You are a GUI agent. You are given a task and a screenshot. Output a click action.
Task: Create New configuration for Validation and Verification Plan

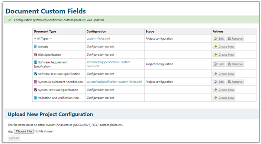tap(224, 98)
